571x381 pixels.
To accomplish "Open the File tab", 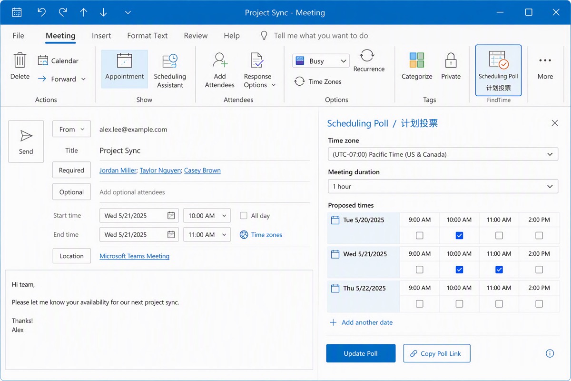I will tap(18, 36).
